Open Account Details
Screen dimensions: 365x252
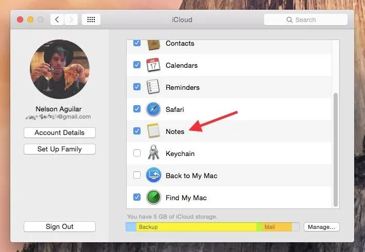[60, 133]
